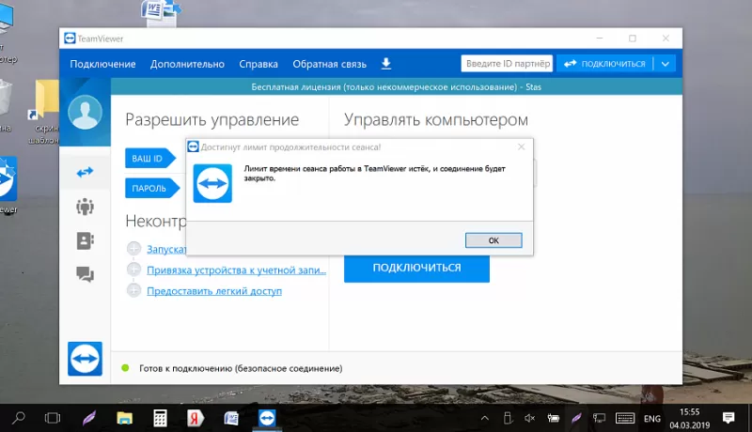Open Task View on the taskbar

click(53, 418)
